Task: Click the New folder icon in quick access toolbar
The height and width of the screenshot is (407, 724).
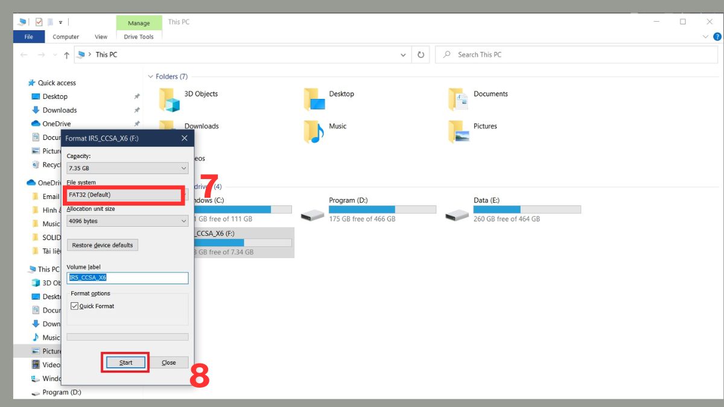Action: [x=51, y=22]
